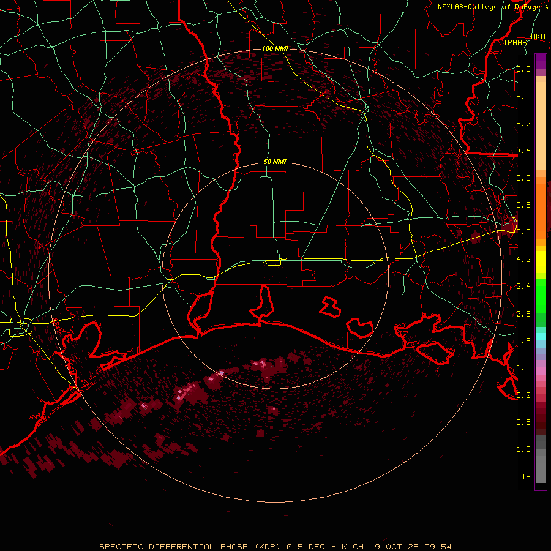This screenshot has width=551, height=551.
Task: Select the 7.4 legend value
Action: 523,151
